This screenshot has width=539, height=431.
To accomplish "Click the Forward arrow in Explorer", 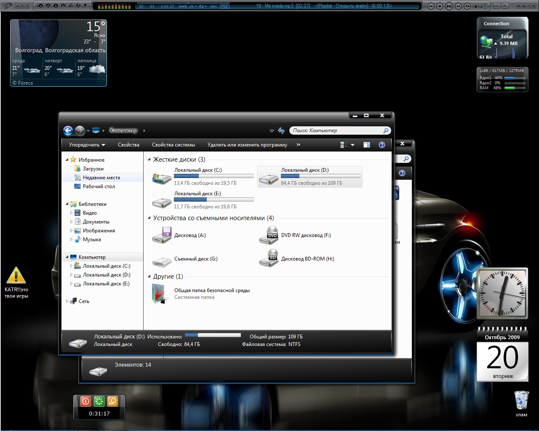I will tap(80, 130).
